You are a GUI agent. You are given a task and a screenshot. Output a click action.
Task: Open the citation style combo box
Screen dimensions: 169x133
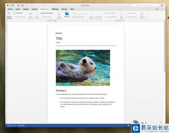click(79, 13)
